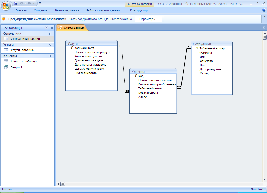Click the Параметры... button

pos(148,19)
